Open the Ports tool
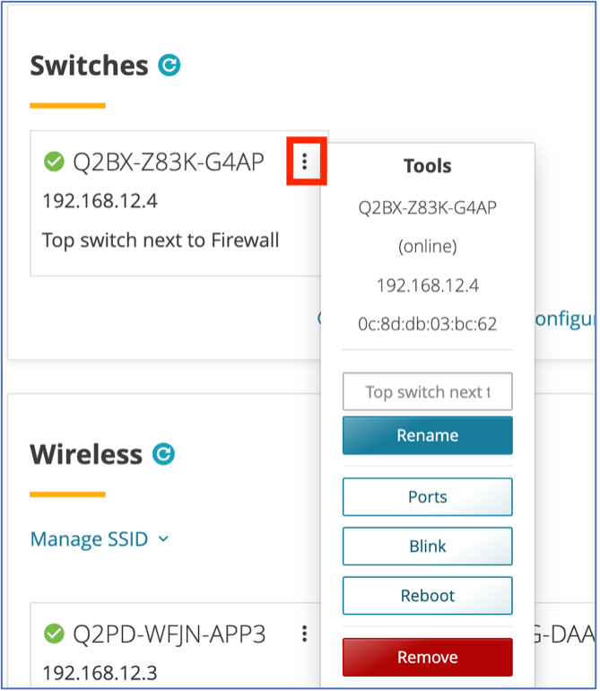 427,497
